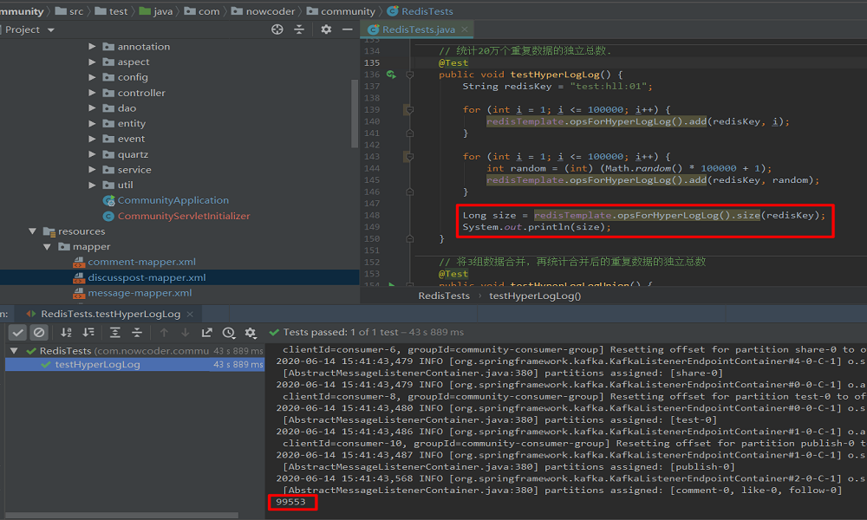
Task: Open CommunityApplication class
Action: pyautogui.click(x=173, y=200)
